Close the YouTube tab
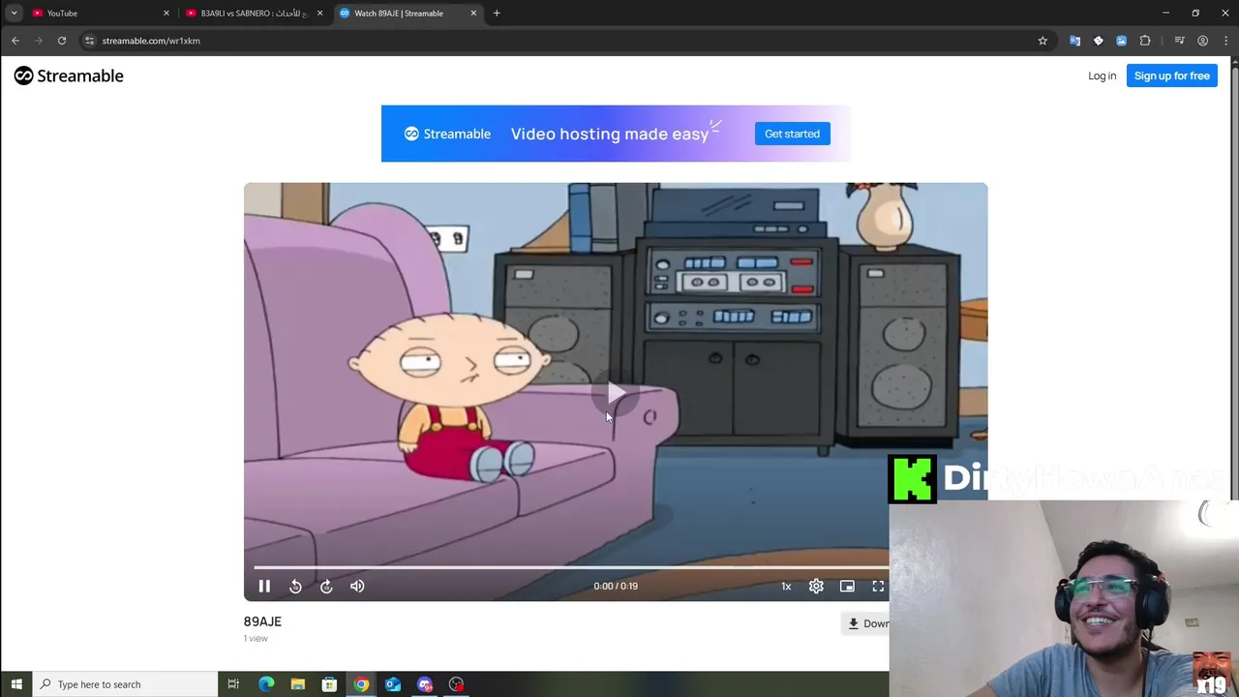The height and width of the screenshot is (697, 1239). pos(166,14)
